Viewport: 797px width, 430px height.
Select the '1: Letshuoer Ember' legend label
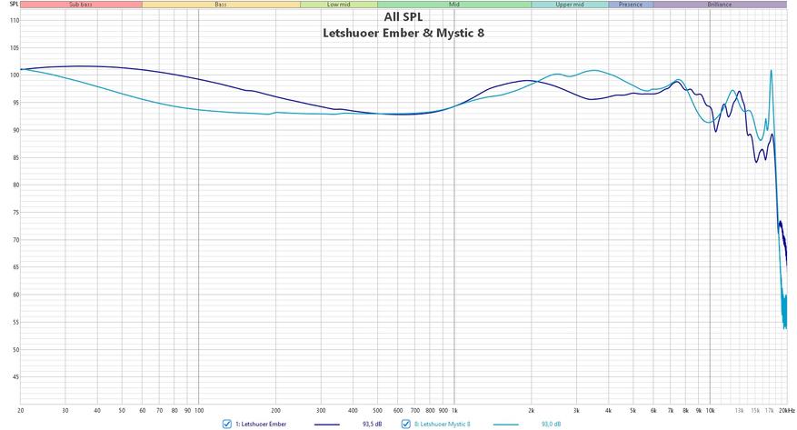click(261, 424)
